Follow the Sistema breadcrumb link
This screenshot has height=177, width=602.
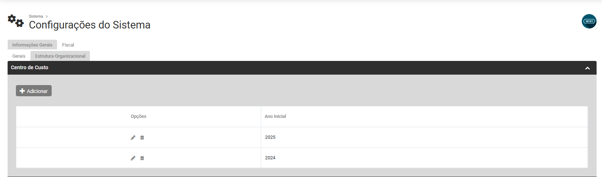[36, 16]
